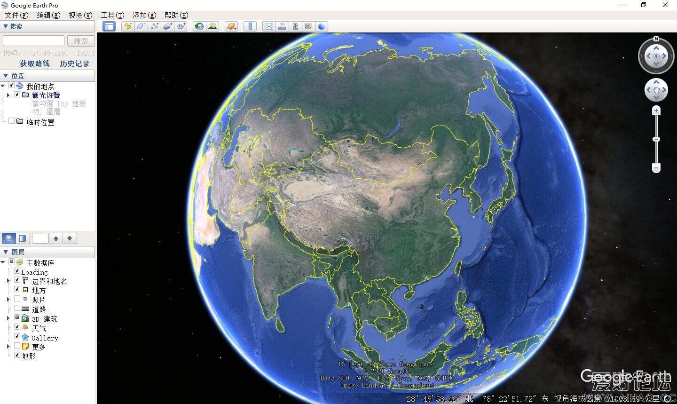Collapse the 搜索 panel
The height and width of the screenshot is (404, 677).
coord(6,26)
